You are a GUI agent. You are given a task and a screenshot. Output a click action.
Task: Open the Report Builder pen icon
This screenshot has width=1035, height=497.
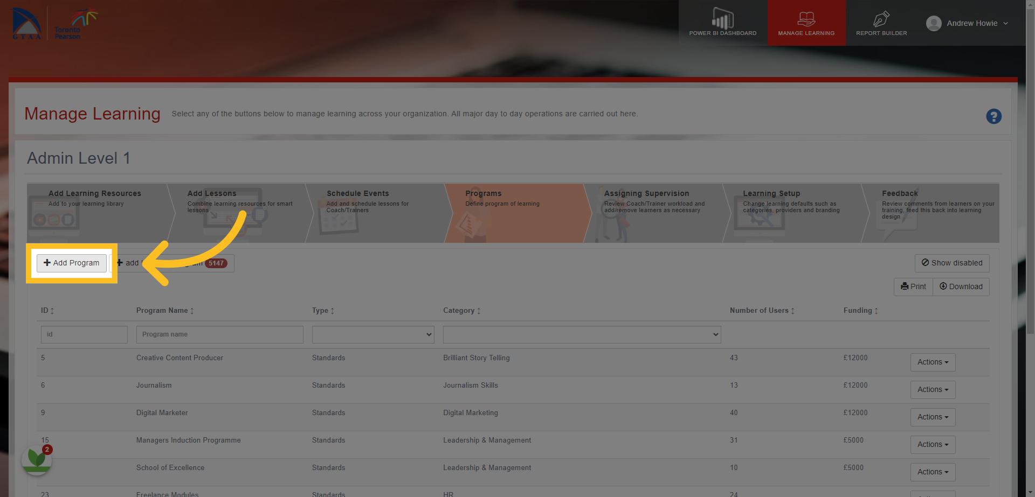pyautogui.click(x=881, y=19)
